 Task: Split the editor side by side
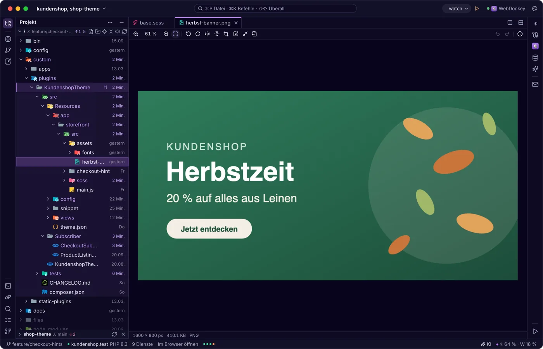[x=510, y=23]
